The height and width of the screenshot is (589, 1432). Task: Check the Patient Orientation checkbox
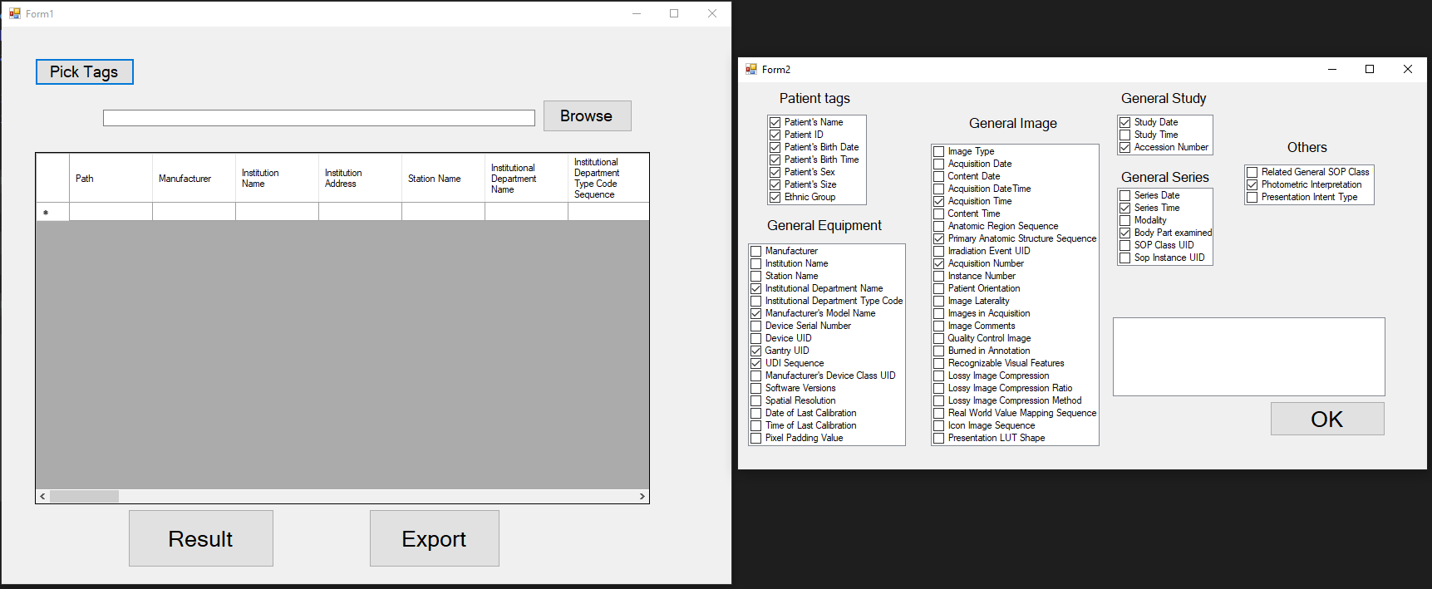939,288
